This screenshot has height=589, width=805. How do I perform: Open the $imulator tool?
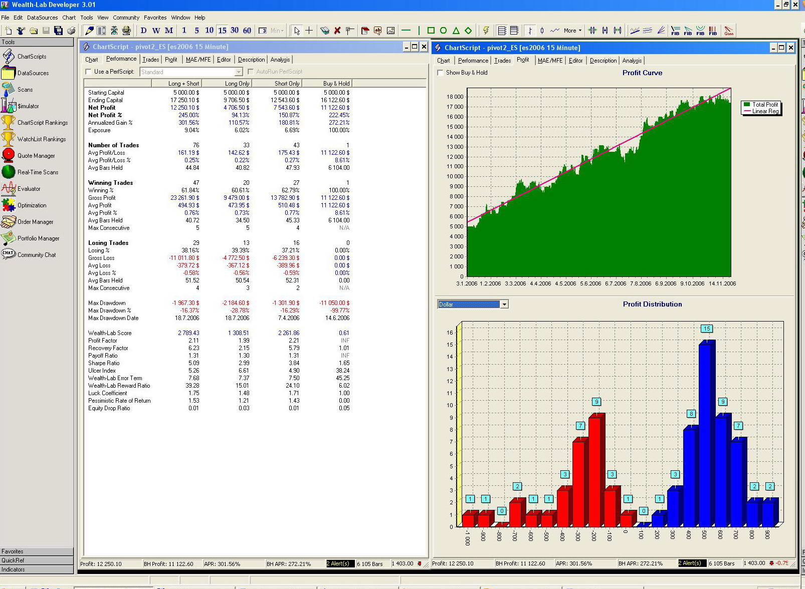[28, 106]
